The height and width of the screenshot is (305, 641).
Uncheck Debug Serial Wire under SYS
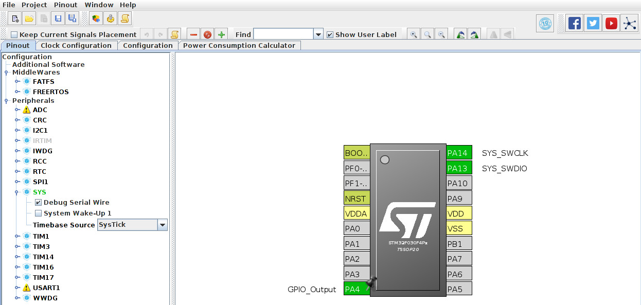tap(38, 203)
